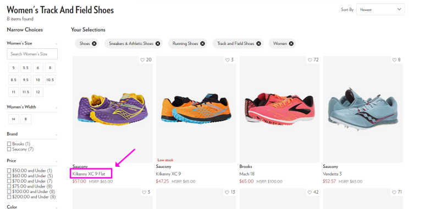The height and width of the screenshot is (209, 425).
Task: Favorite the purple Kilkenny XC 9 Flat
Action: click(142, 60)
